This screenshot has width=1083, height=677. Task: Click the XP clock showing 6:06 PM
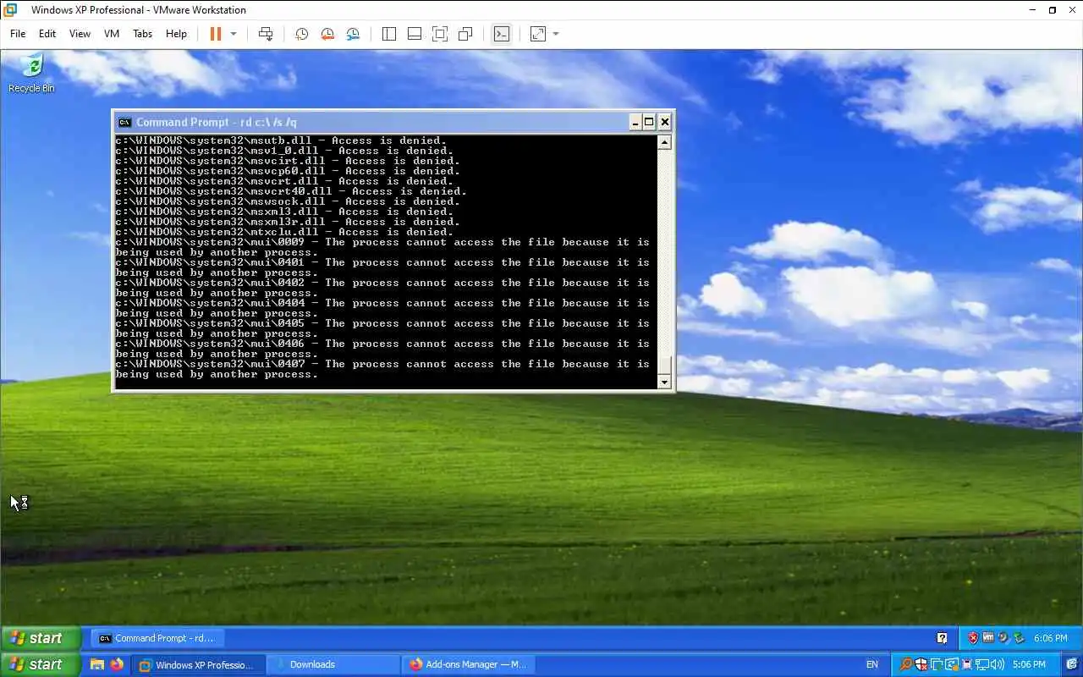pyautogui.click(x=1050, y=638)
